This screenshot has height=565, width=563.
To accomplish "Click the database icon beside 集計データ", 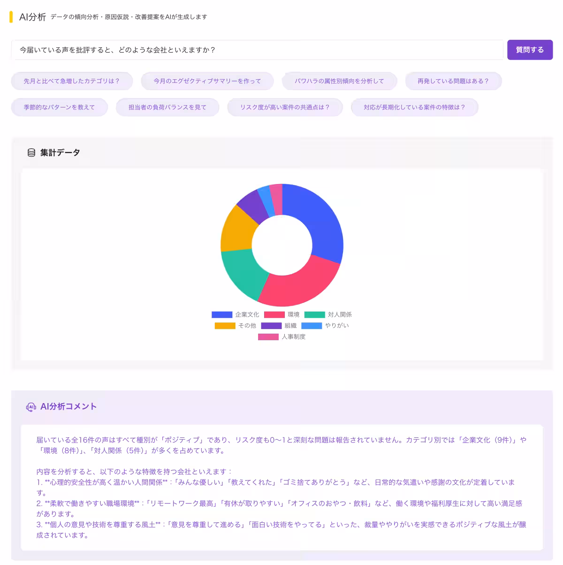I will click(x=31, y=153).
